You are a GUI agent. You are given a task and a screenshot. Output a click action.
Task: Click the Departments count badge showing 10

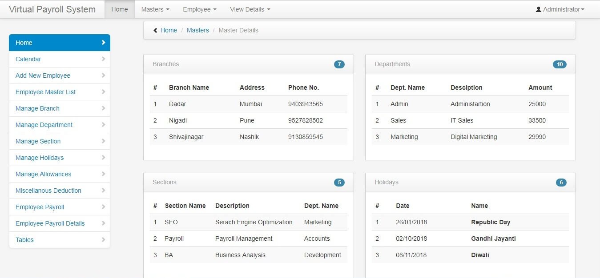[x=560, y=64]
